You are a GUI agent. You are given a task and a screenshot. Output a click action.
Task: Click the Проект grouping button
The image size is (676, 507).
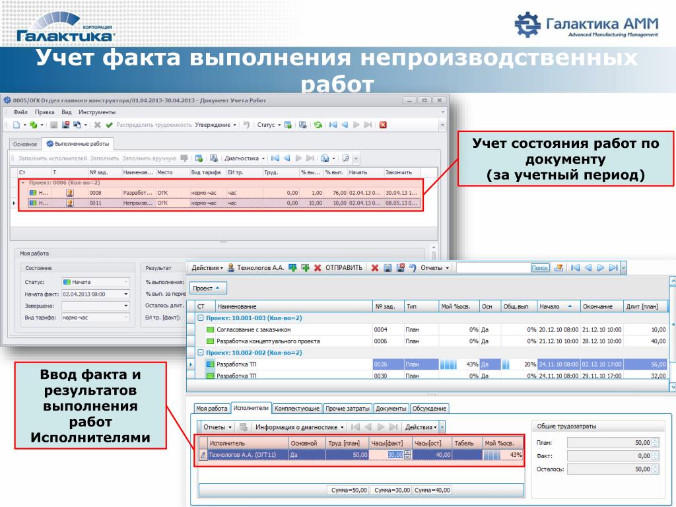(x=208, y=288)
